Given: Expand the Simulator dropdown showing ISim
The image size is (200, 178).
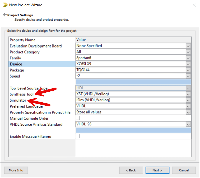Looking at the screenshot, I should pyautogui.click(x=188, y=100).
